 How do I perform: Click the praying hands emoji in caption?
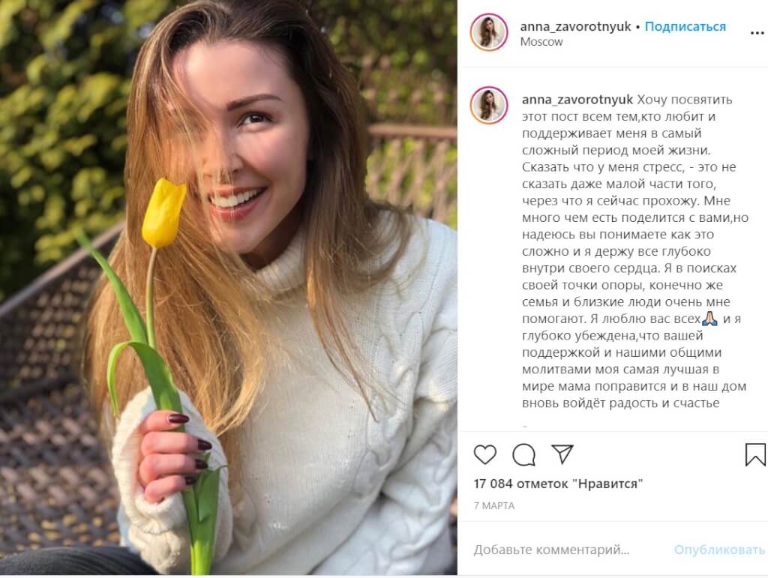click(709, 319)
